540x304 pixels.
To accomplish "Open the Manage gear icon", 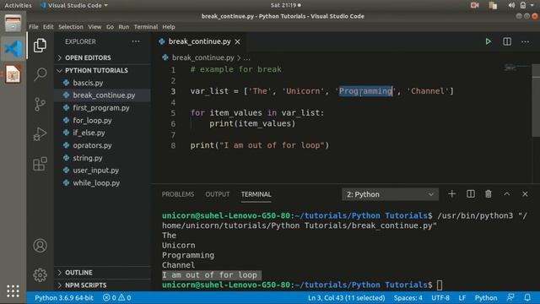I will (x=40, y=274).
